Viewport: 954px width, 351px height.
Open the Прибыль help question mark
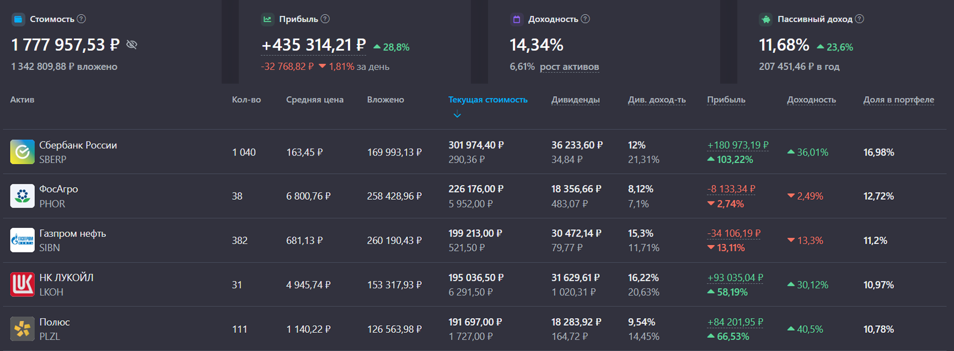(x=325, y=19)
